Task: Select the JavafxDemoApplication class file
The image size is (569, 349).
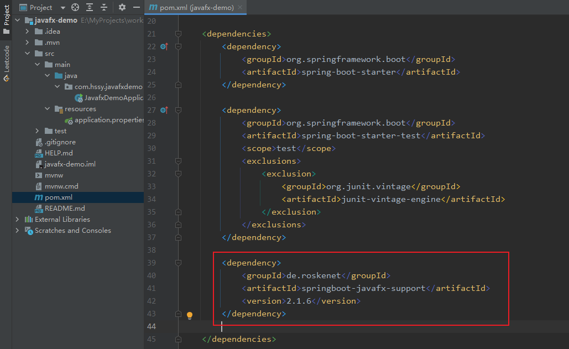Action: point(113,98)
